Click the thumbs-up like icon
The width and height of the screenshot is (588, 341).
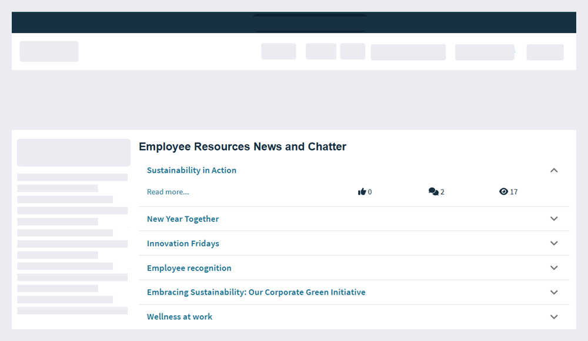click(362, 192)
